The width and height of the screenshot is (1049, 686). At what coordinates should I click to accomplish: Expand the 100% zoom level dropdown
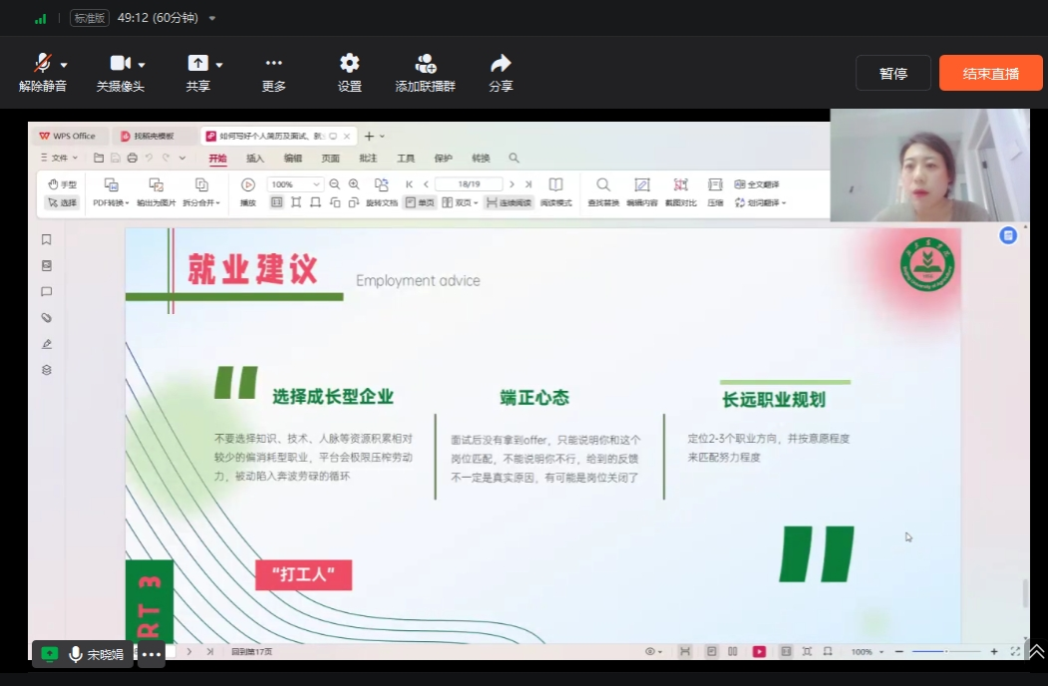(317, 184)
